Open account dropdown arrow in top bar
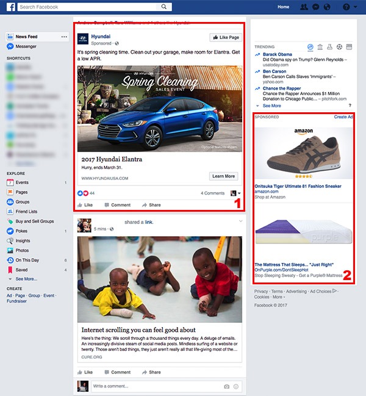This screenshot has height=396, width=366. click(356, 7)
